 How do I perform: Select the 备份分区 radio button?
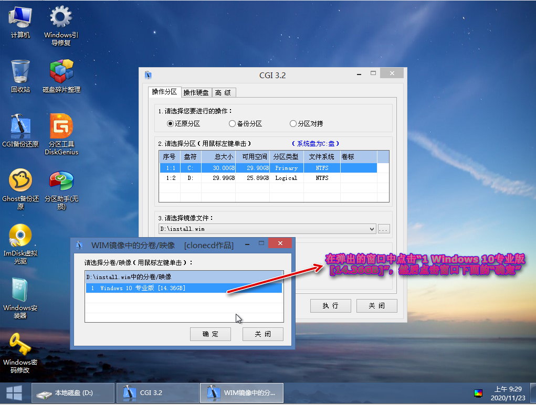[x=232, y=124]
